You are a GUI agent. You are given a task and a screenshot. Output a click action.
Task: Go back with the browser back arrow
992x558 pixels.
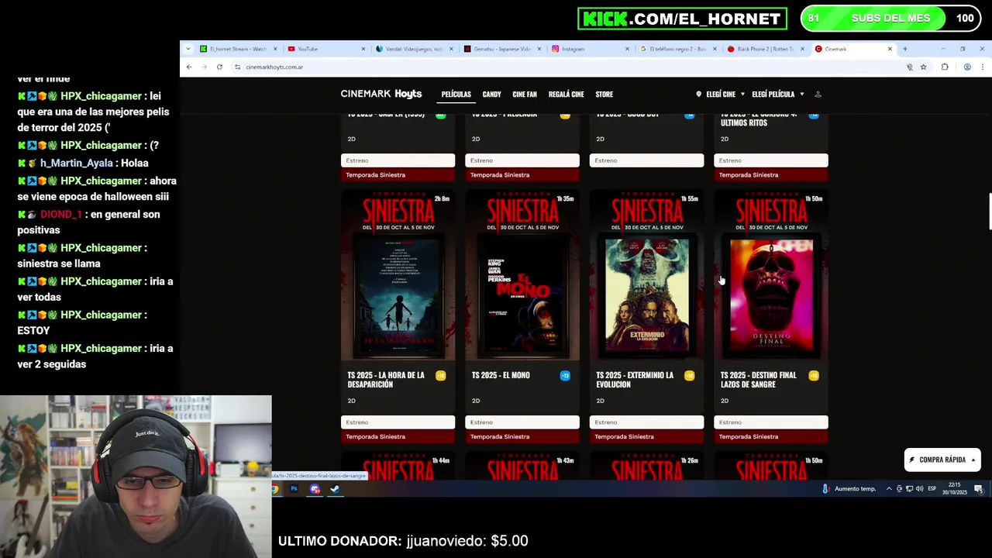[x=189, y=67]
